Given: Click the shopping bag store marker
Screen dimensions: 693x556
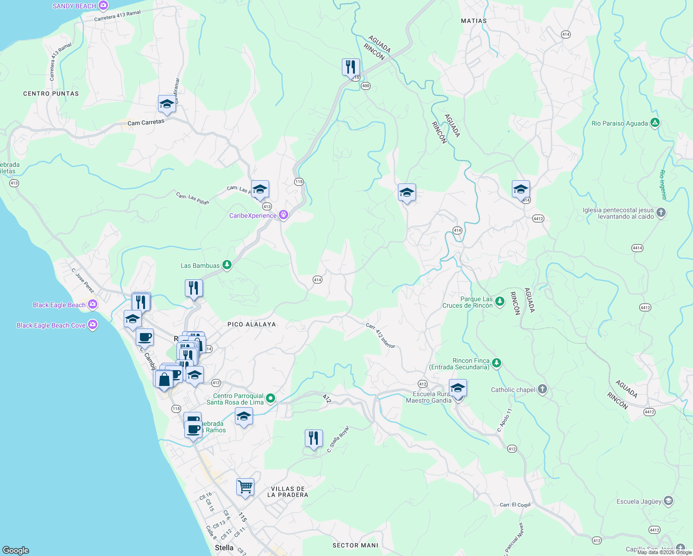Looking at the screenshot, I should [x=164, y=380].
